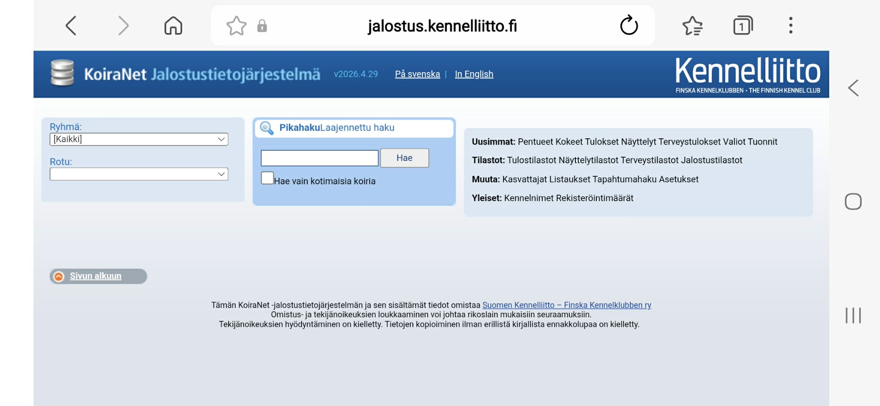Open Rekisteröintimäärät under Yleiset
Image resolution: width=880 pixels, height=406 pixels.
click(595, 198)
